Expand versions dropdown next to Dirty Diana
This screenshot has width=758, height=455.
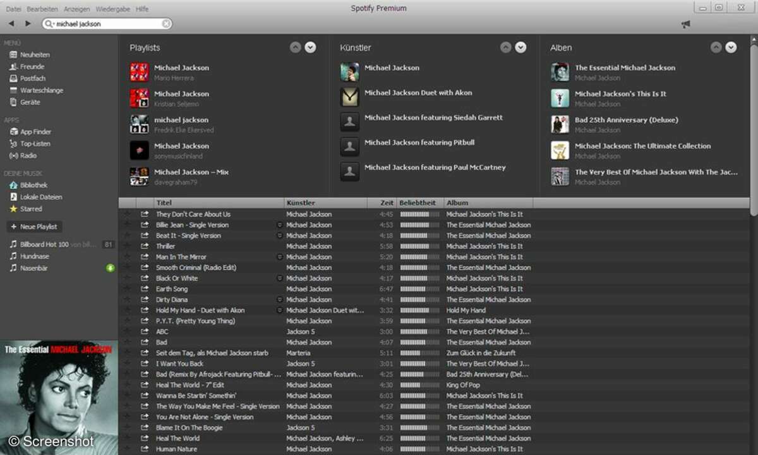point(279,300)
